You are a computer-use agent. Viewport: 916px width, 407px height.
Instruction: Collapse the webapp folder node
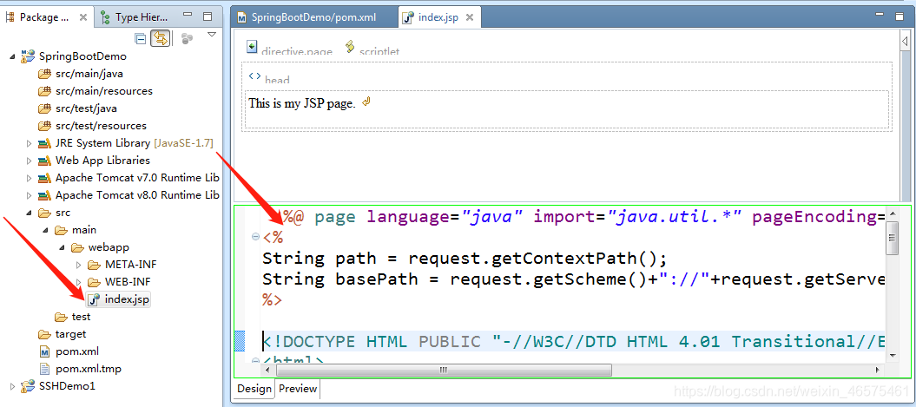pyautogui.click(x=62, y=247)
